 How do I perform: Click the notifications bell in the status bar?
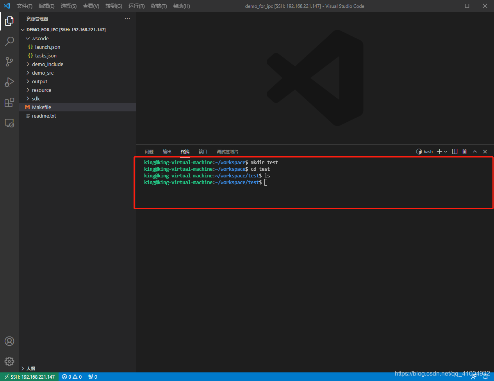pos(486,377)
